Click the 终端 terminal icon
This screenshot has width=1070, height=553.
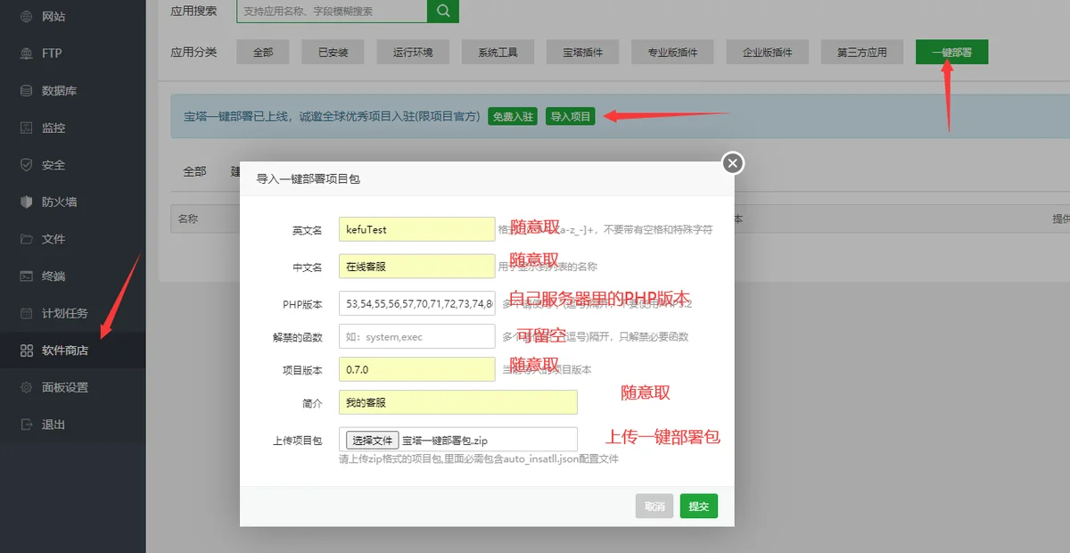coord(26,276)
